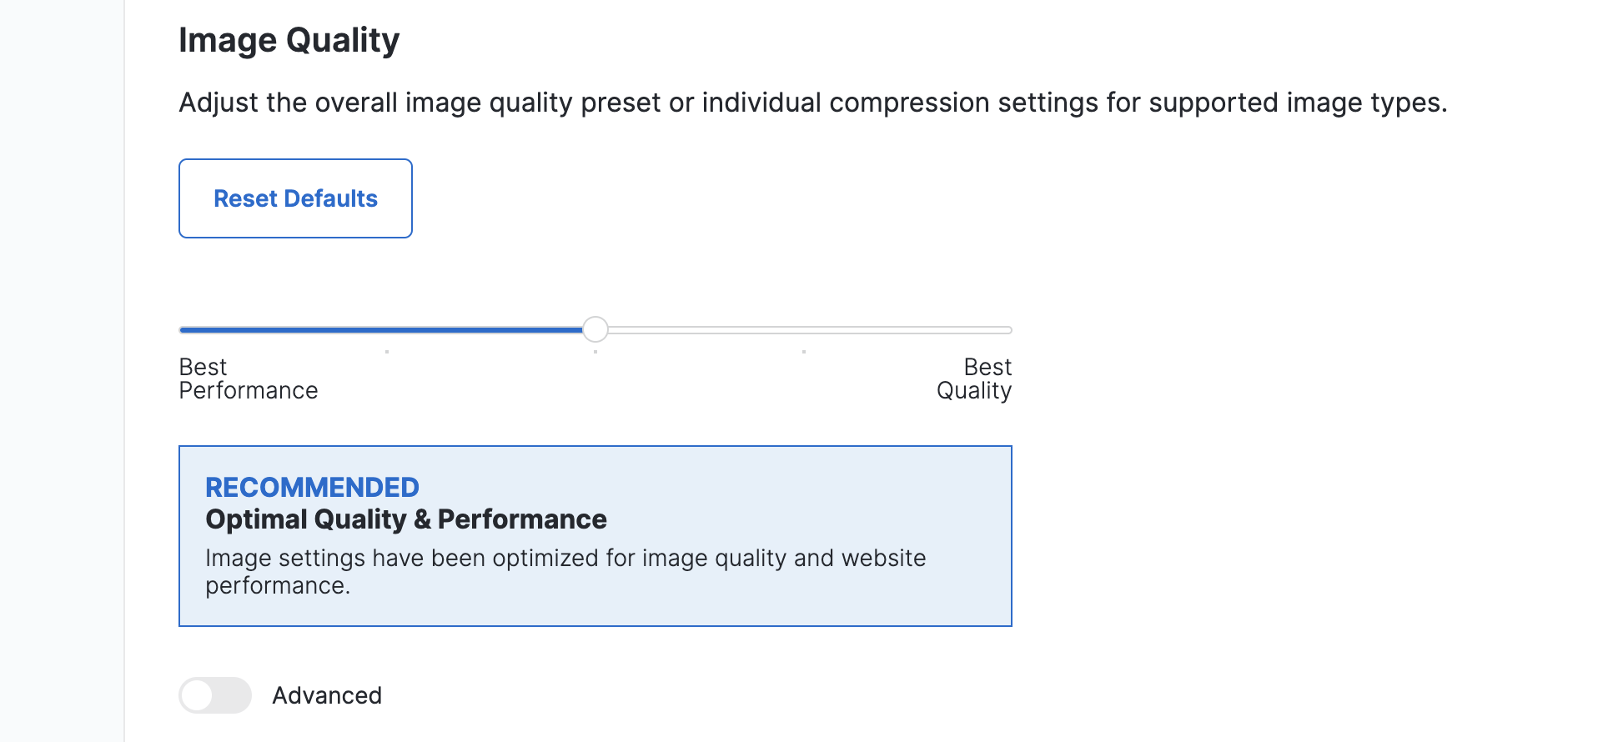Click the Best Performance slider label
Image resolution: width=1613 pixels, height=742 pixels.
[x=248, y=379]
